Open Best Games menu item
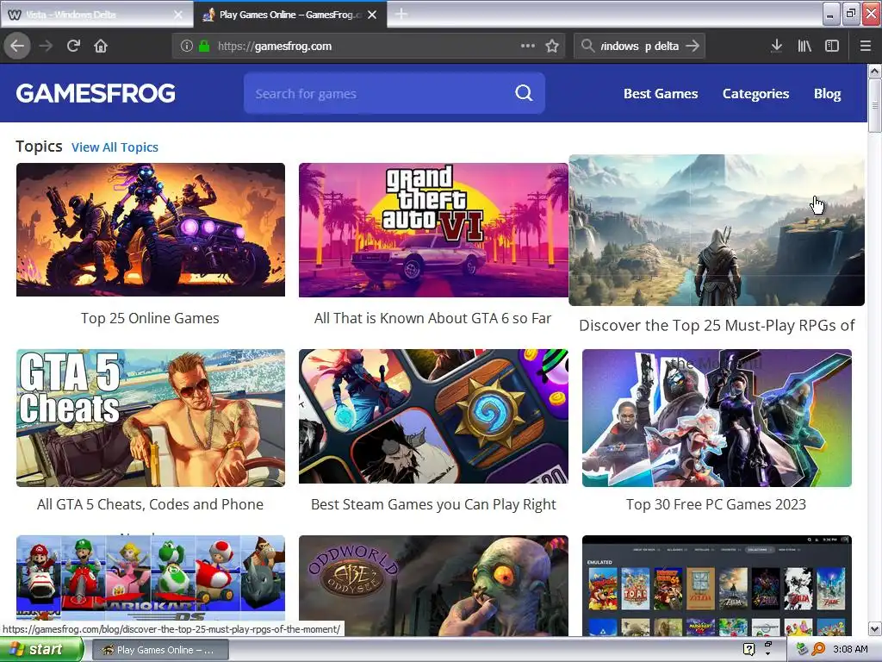 (661, 94)
